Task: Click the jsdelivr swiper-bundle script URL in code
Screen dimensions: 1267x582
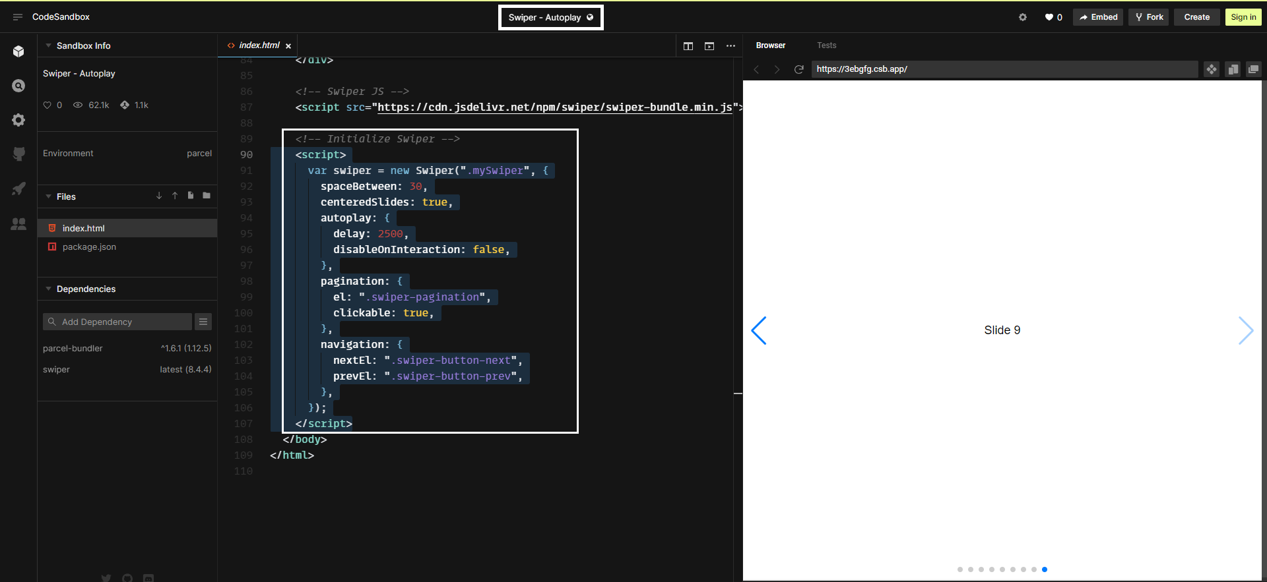Action: pos(554,107)
